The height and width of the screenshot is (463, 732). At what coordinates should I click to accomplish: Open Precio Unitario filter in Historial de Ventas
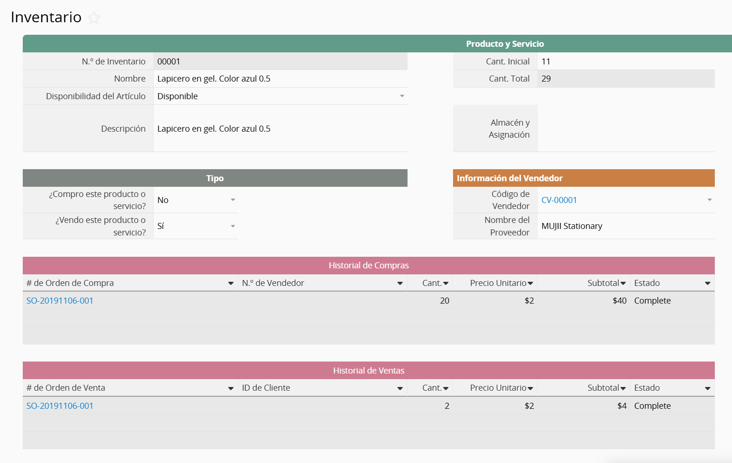point(530,388)
